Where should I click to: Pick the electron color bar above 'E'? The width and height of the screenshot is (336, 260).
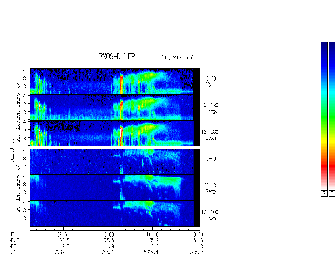click(324, 116)
